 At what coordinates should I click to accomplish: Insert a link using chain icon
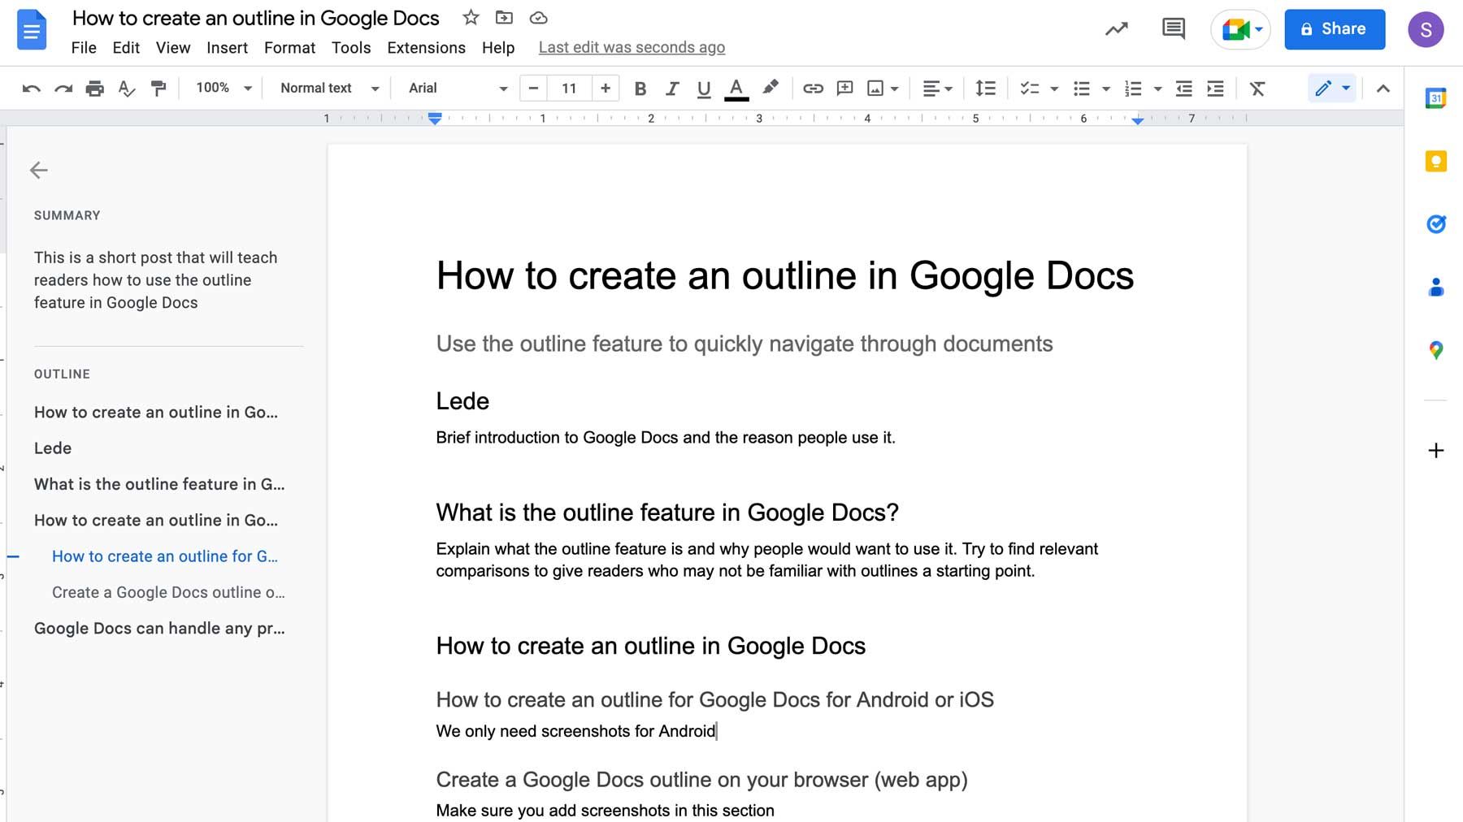pos(813,89)
